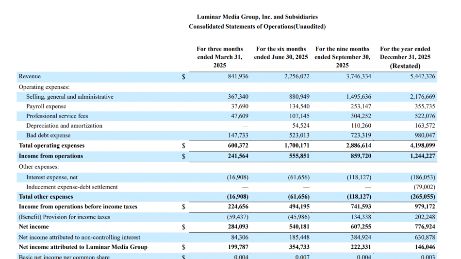The width and height of the screenshot is (461, 259).
Task: Click income from operations value 859,720
Action: point(361,156)
